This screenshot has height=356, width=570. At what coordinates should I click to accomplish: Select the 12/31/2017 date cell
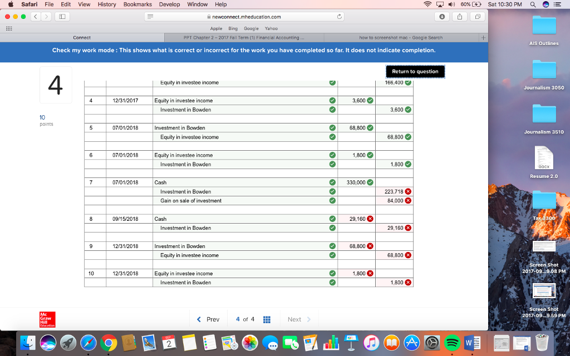coord(129,101)
